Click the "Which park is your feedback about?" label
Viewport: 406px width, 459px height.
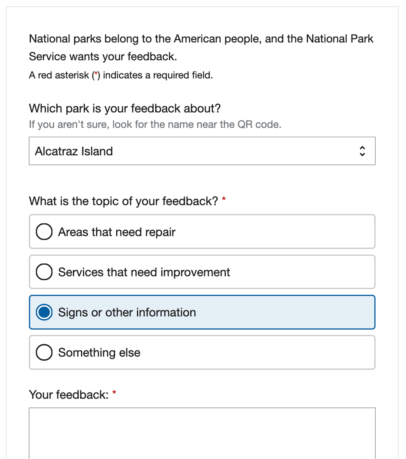pos(125,109)
